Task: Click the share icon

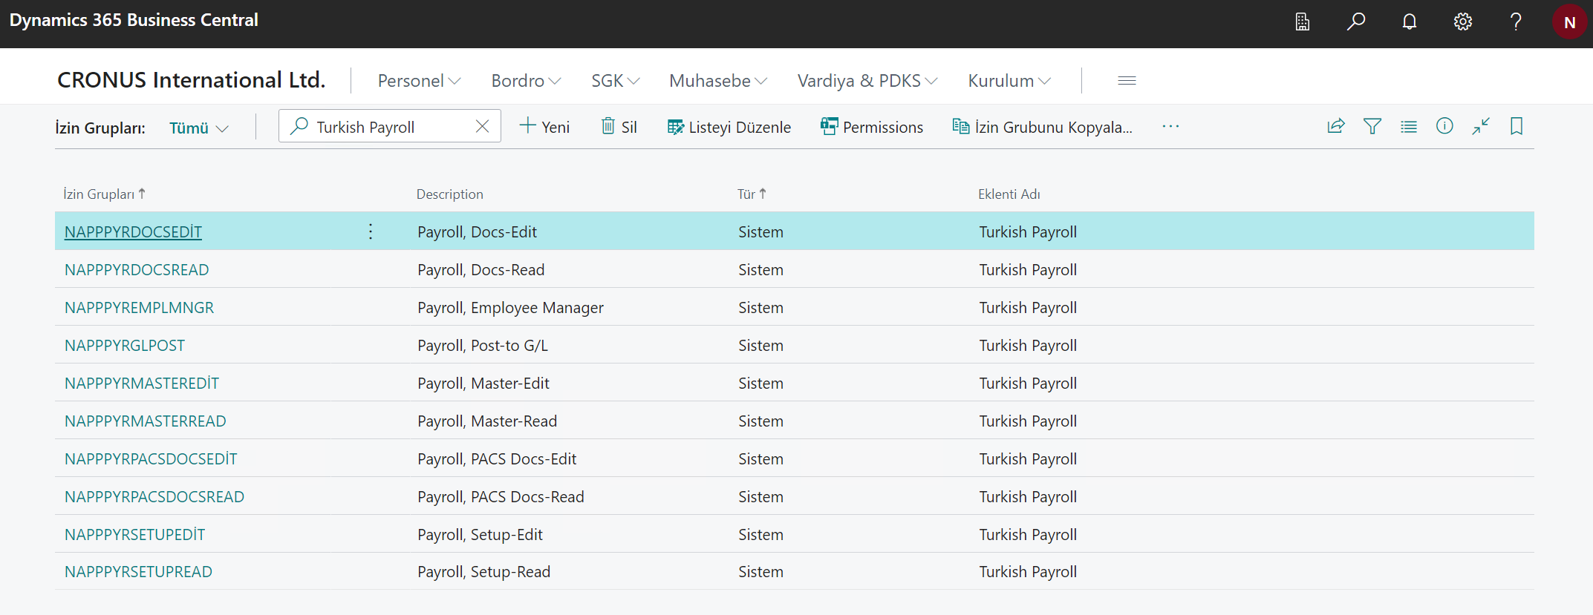Action: 1336,126
